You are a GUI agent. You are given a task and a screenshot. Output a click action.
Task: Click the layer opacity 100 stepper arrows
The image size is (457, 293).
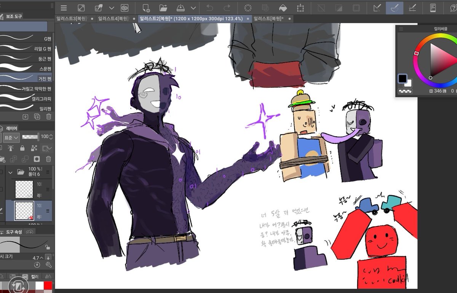[x=51, y=137]
